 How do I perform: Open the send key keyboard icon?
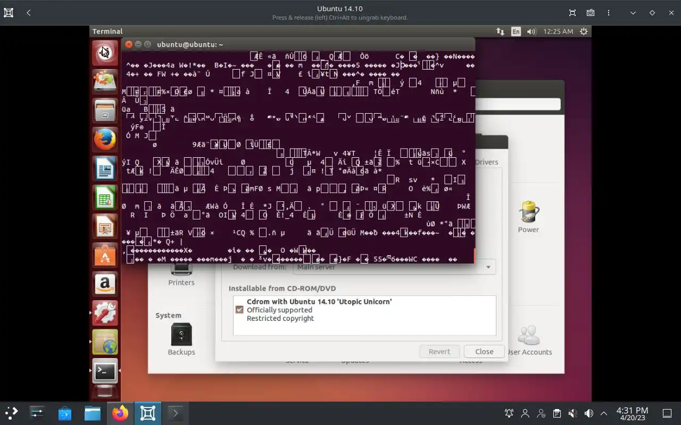pyautogui.click(x=591, y=13)
